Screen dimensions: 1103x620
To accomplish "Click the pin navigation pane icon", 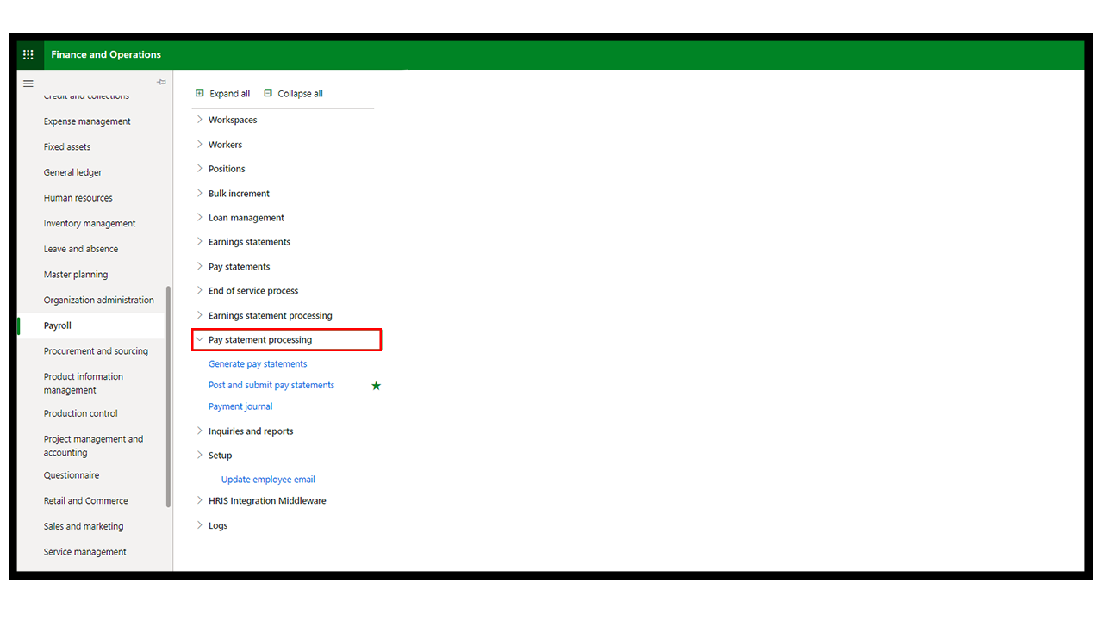I will coord(161,82).
